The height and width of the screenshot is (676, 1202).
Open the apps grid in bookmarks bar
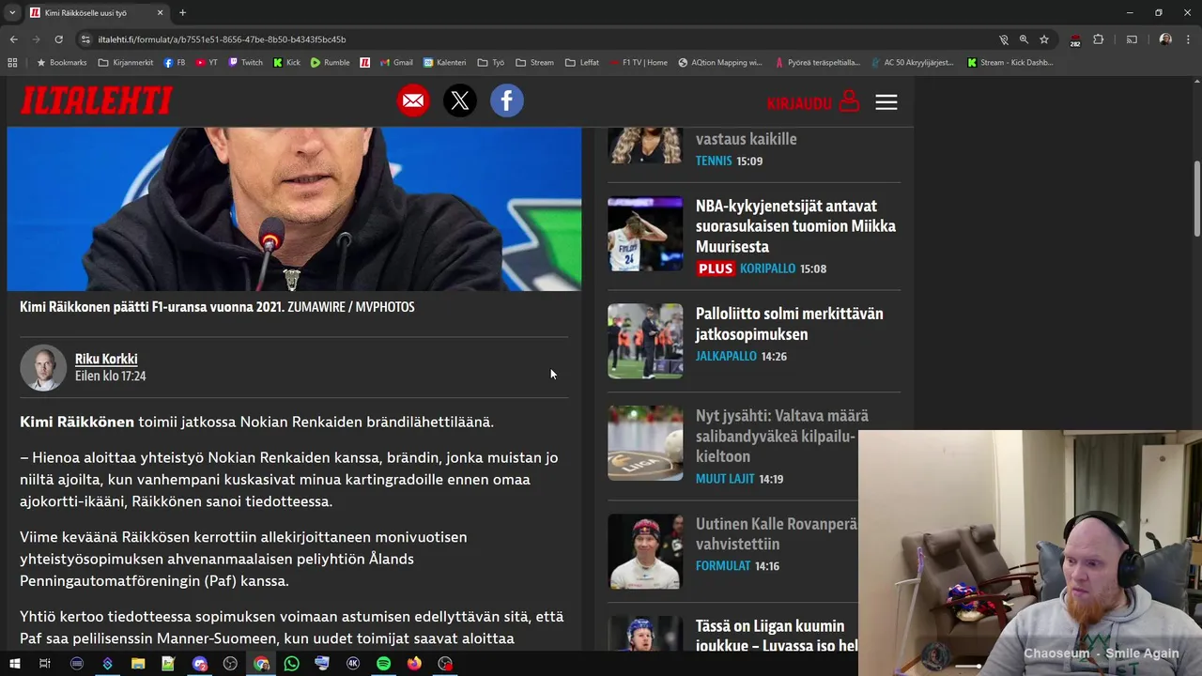point(12,63)
